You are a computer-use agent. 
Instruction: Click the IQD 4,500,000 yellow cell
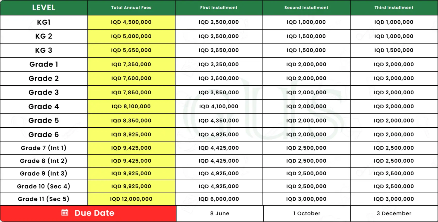click(x=131, y=22)
